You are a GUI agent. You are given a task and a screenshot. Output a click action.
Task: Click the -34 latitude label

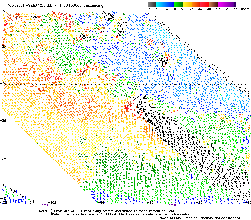point(3,83)
